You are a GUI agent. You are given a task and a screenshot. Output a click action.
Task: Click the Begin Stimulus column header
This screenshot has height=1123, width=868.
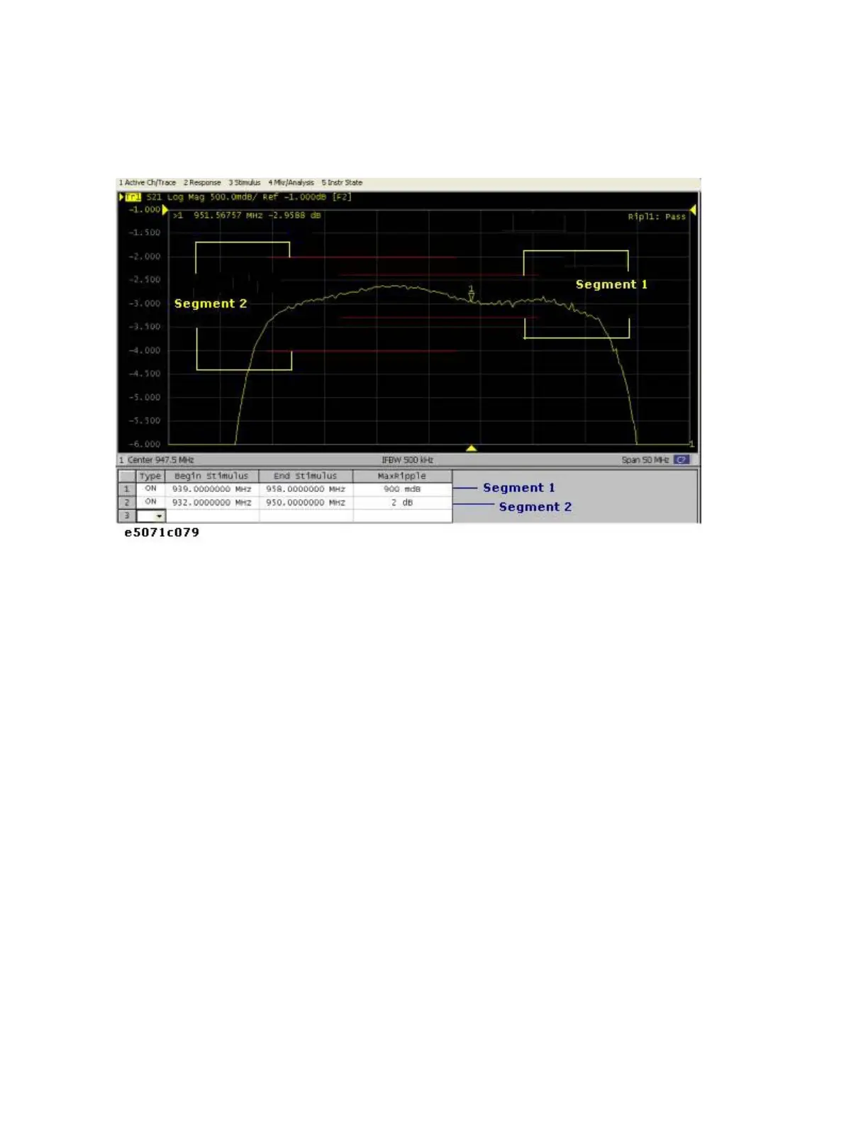click(x=212, y=476)
